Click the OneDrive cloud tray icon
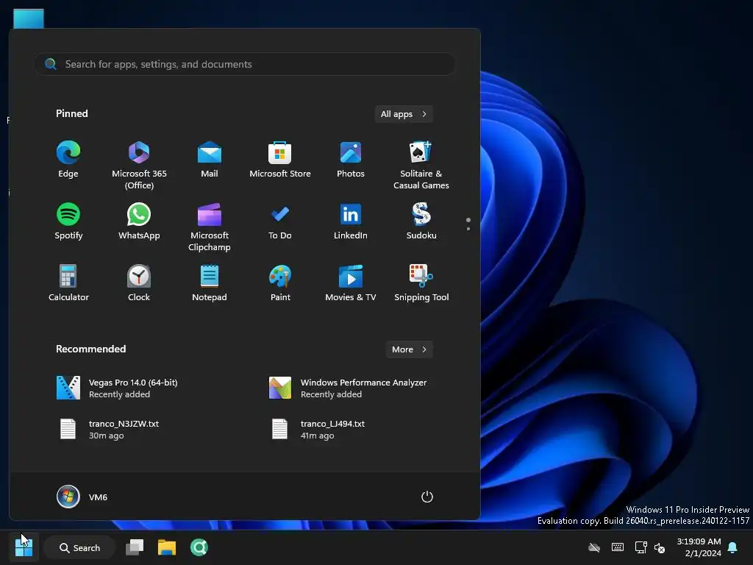This screenshot has width=753, height=565. [x=594, y=547]
